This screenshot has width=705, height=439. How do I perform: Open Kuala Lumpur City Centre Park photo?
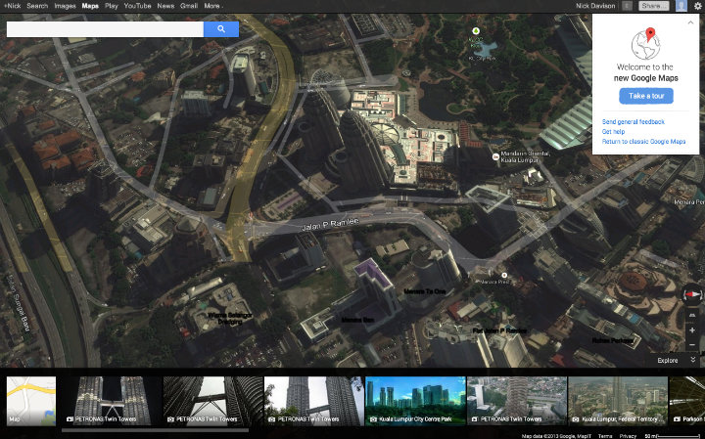[x=415, y=401]
